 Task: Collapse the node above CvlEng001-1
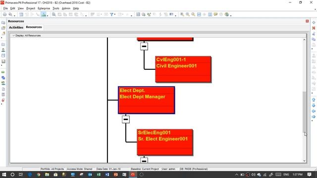tap(144, 46)
